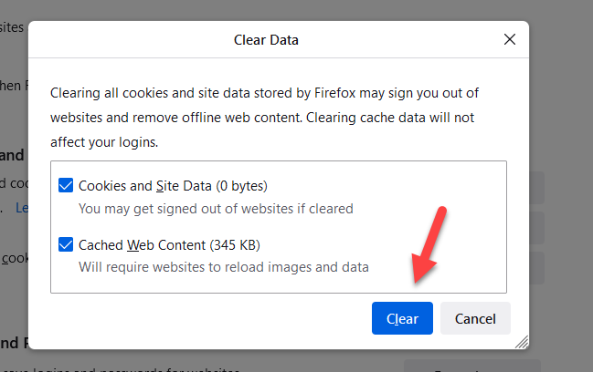Click the middle dimmed button right of dialog
This screenshot has width=593, height=372.
click(x=537, y=227)
